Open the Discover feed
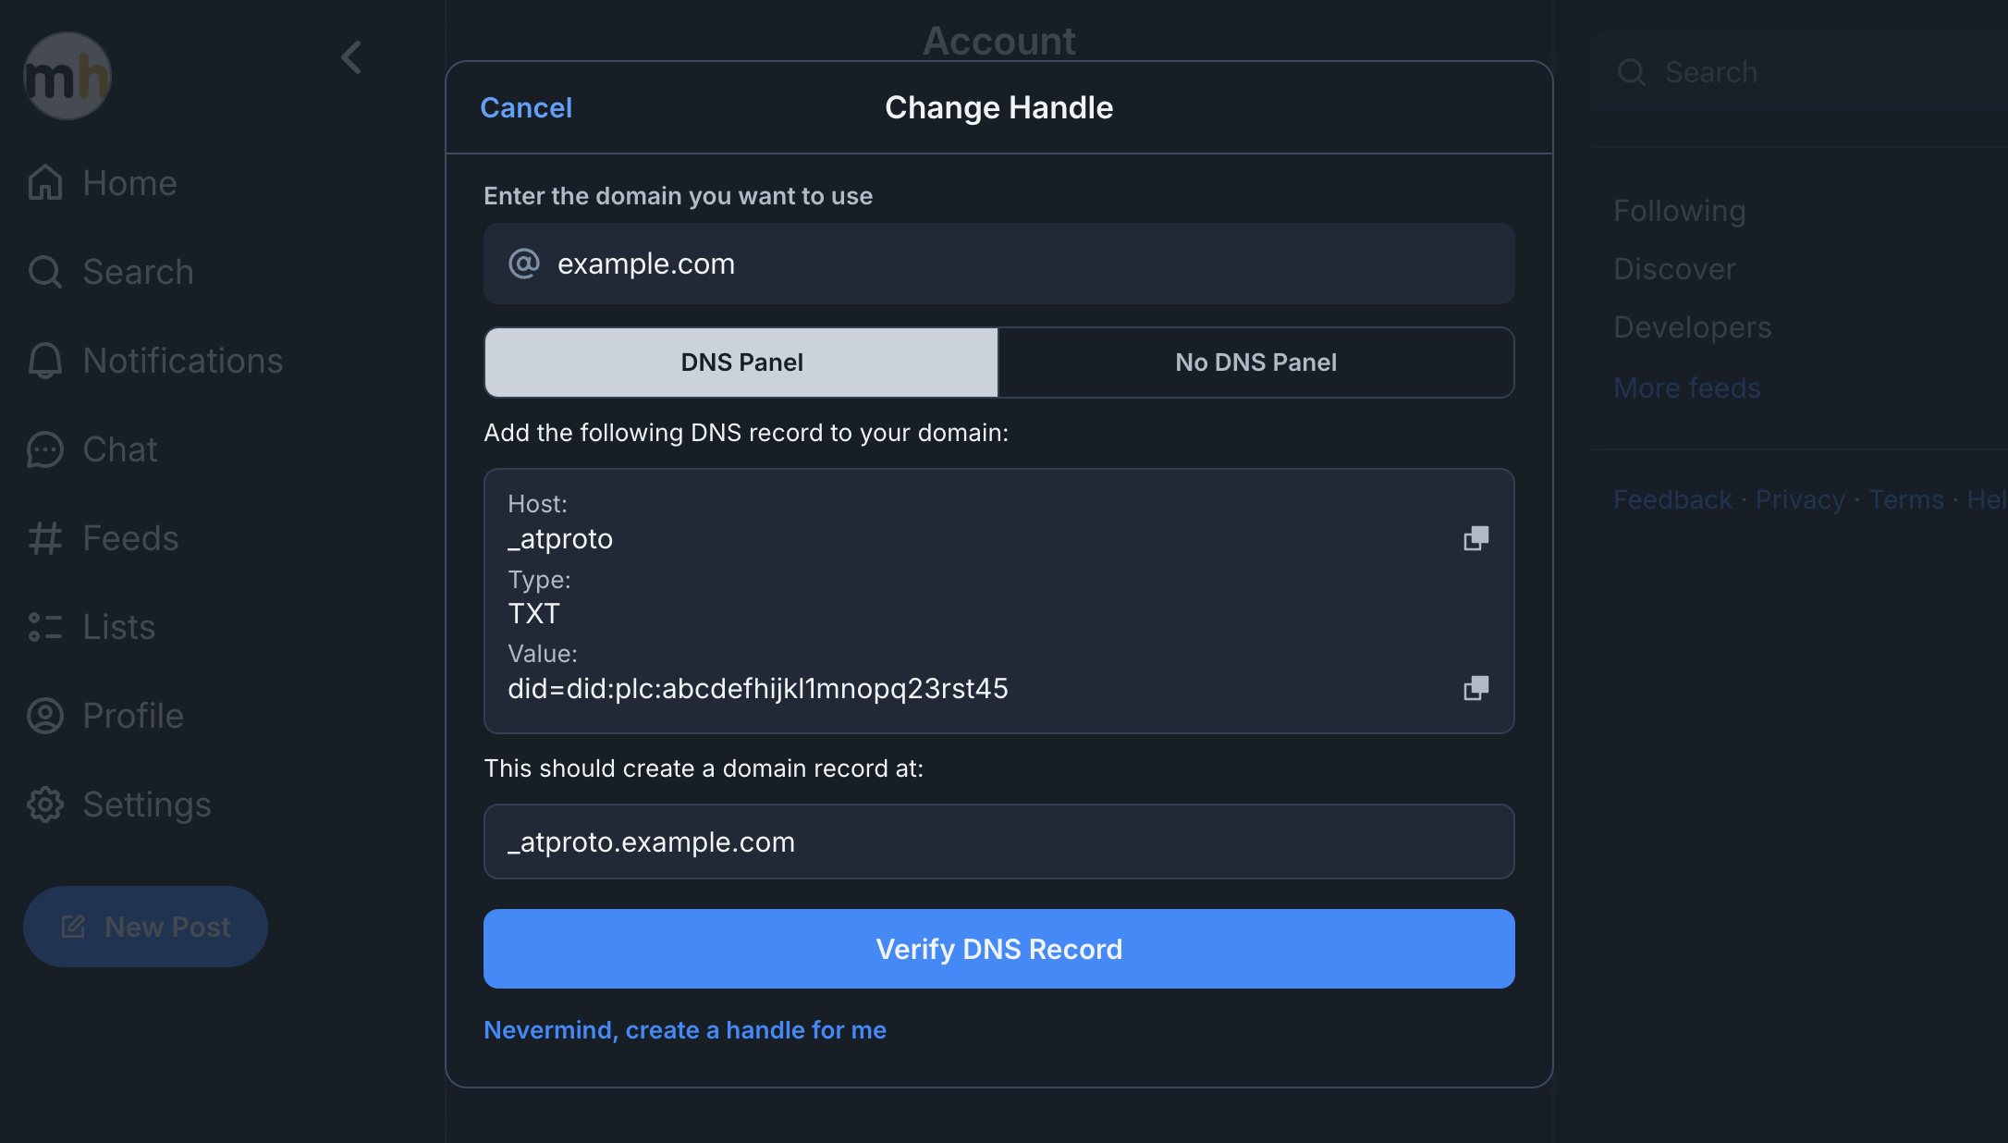The image size is (2008, 1143). click(1674, 269)
